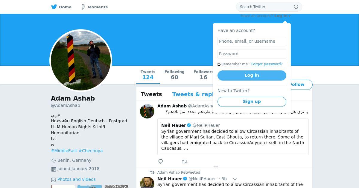The image size is (359, 188).
Task: Collapse the Log in dropdown caret
Action: 290,16
